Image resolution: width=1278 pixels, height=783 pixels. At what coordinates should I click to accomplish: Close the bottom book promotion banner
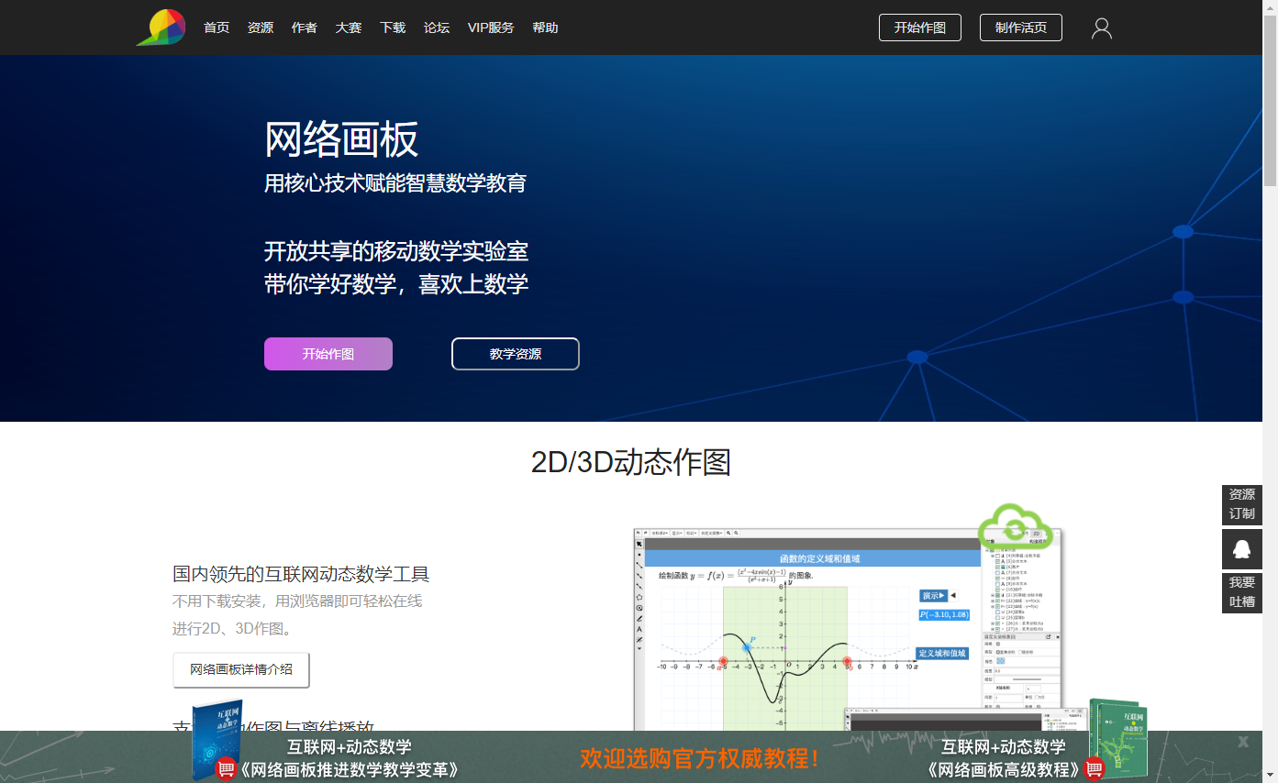tap(1243, 742)
